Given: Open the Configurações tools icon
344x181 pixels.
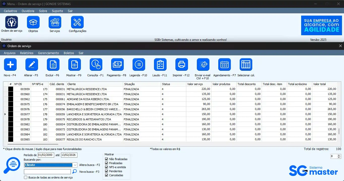Looking at the screenshot, I should pyautogui.click(x=77, y=22).
